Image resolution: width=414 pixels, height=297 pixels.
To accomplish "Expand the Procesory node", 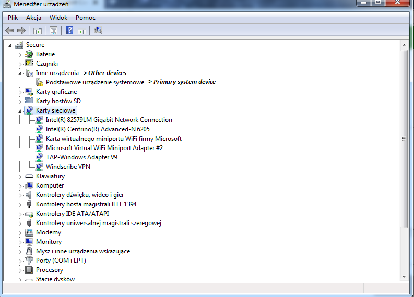I will [20, 270].
